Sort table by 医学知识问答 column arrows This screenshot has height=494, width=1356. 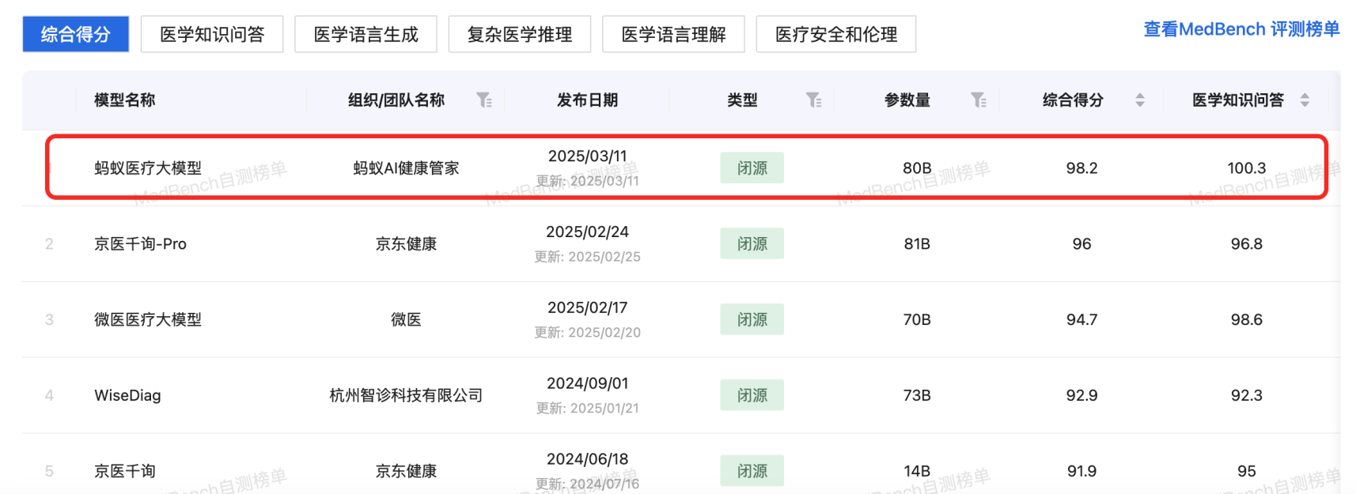[x=1305, y=100]
